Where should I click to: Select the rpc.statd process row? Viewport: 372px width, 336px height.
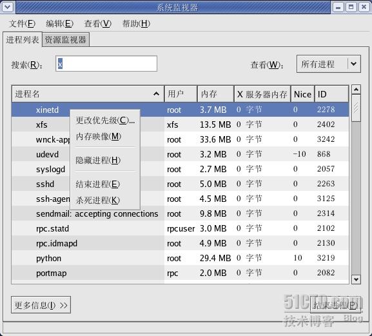coord(181,228)
